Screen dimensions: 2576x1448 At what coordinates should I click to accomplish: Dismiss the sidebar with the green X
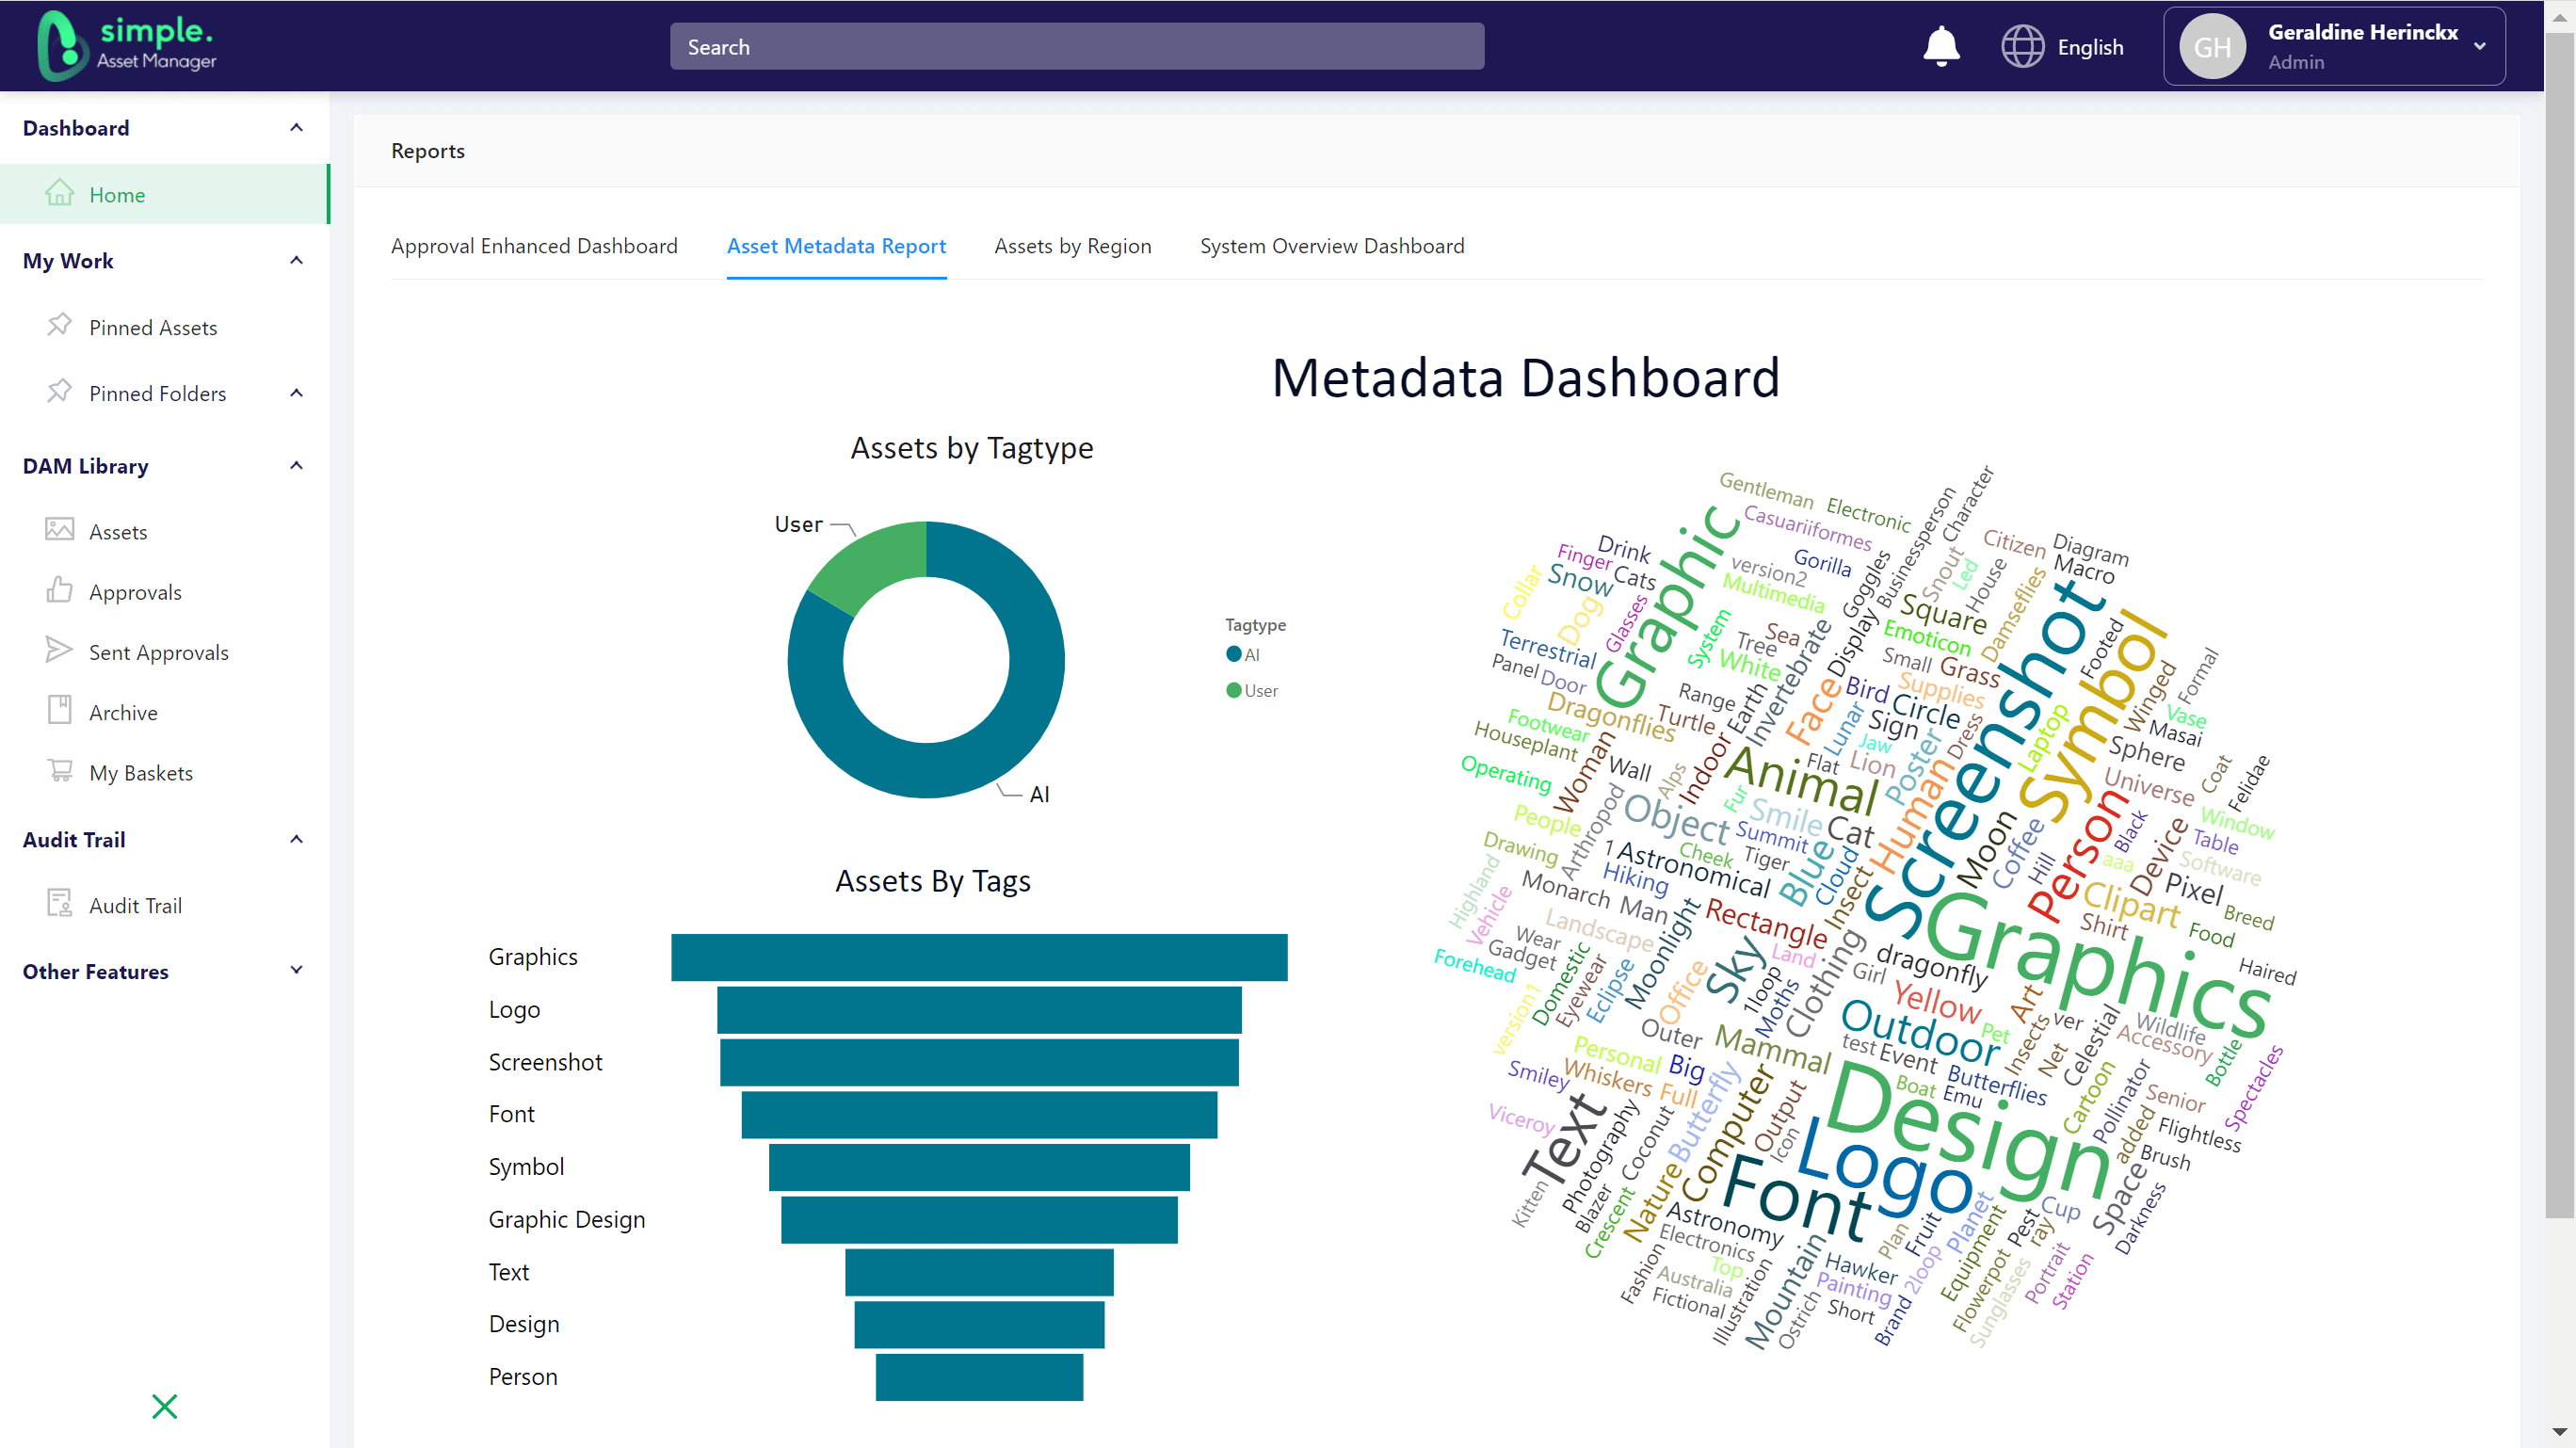[x=164, y=1406]
